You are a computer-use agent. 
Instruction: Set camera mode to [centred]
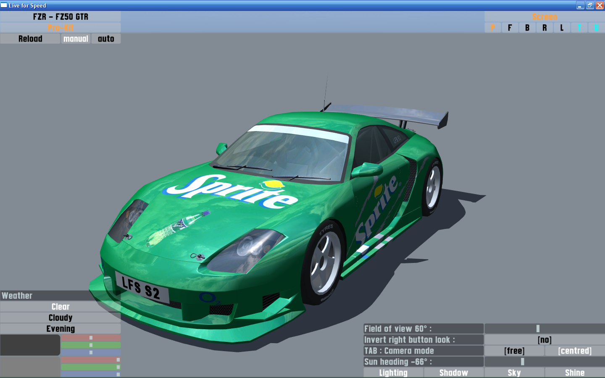(x=575, y=351)
